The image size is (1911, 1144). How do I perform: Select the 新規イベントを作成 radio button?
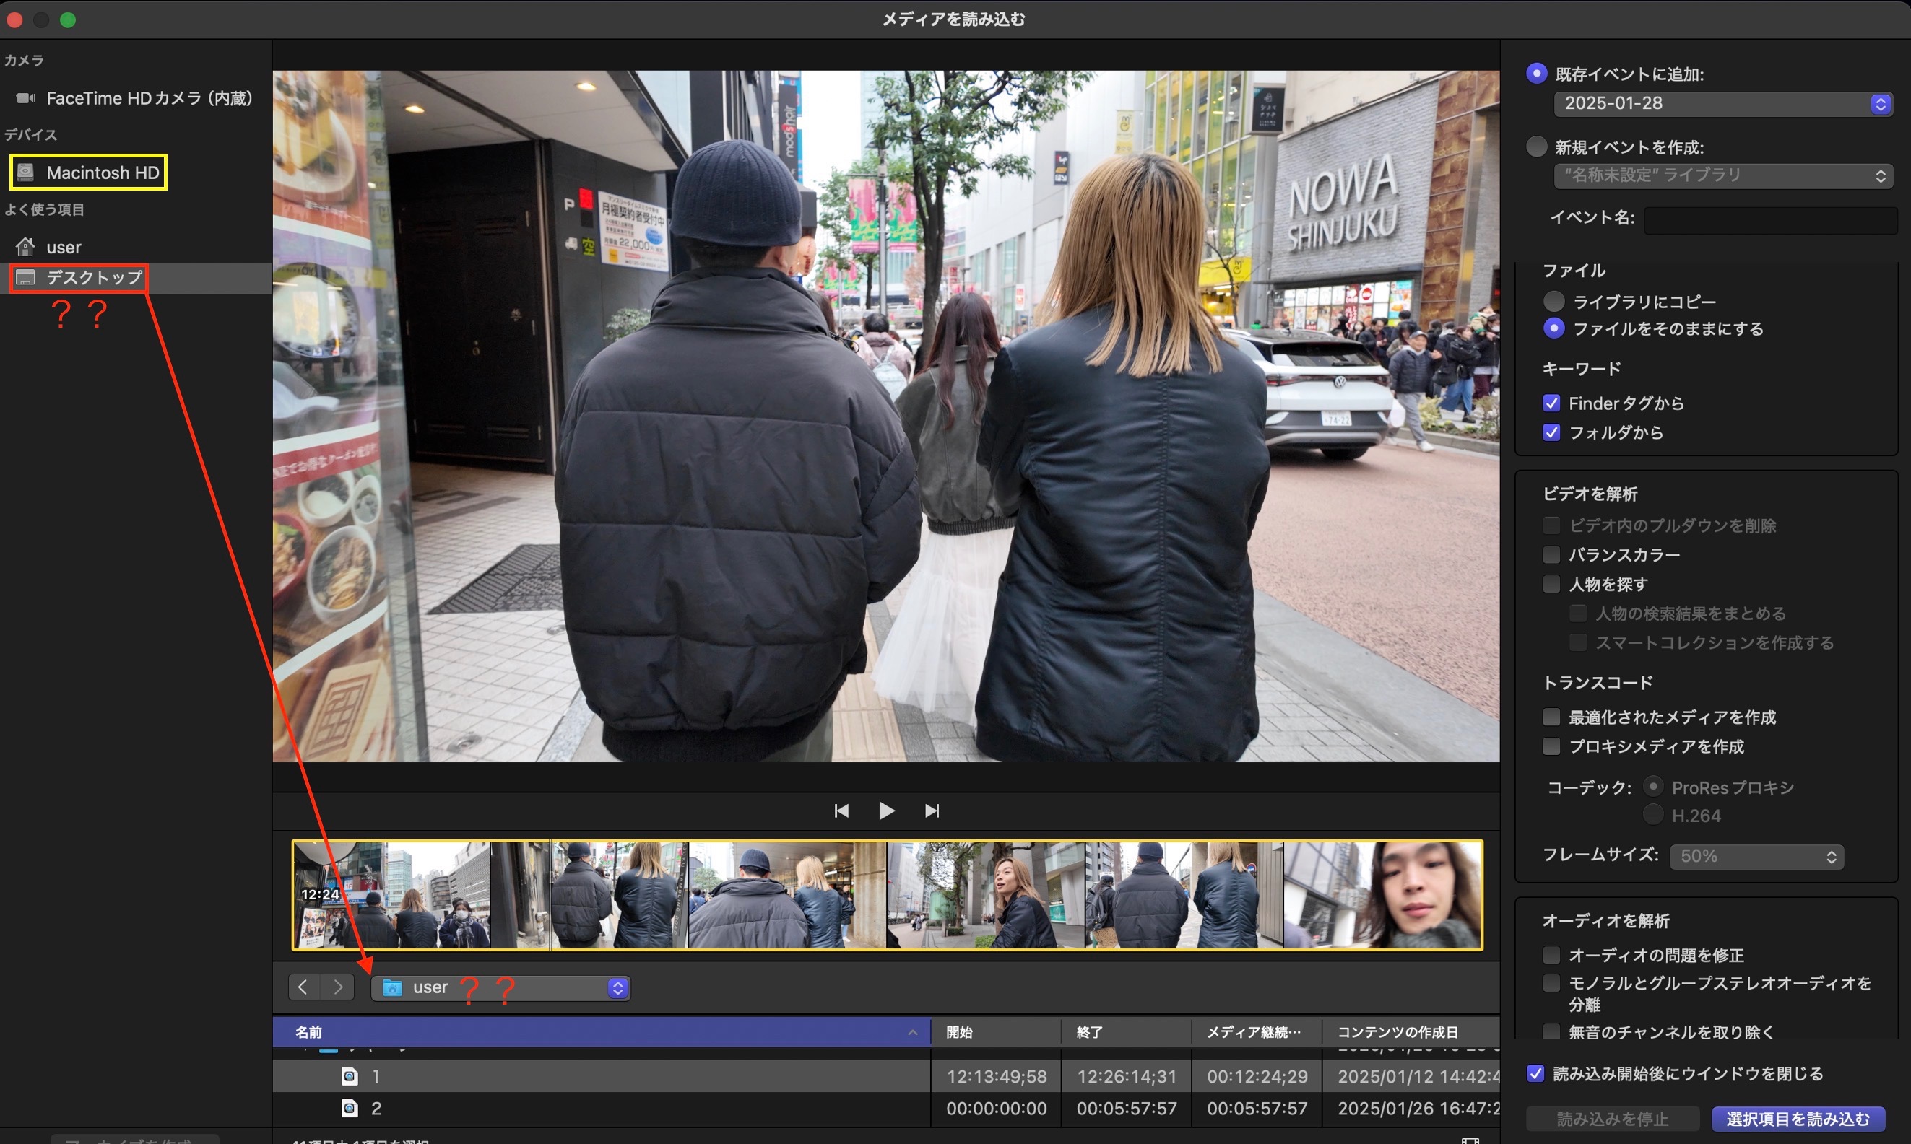coord(1536,147)
